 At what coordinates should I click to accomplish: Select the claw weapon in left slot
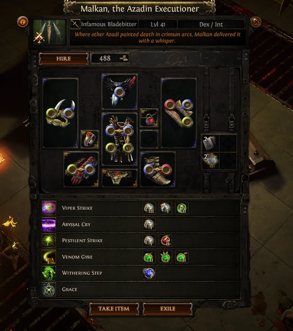coord(60,113)
